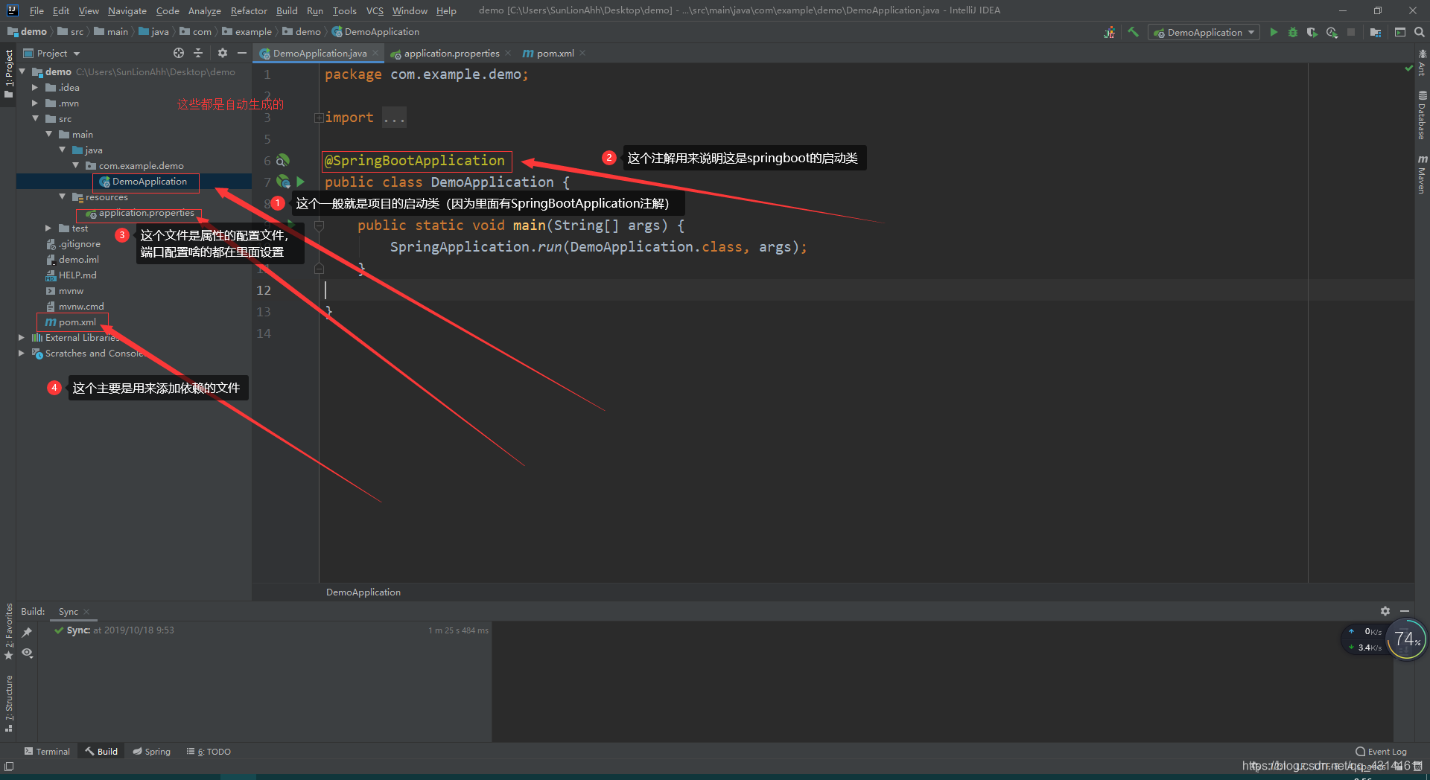Open the Ant side tool window
Screen dimensions: 1430x780
pos(1422,63)
